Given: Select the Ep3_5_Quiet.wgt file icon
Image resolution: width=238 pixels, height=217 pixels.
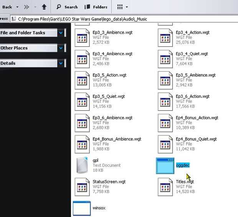Looking at the screenshot, I should [x=82, y=102].
